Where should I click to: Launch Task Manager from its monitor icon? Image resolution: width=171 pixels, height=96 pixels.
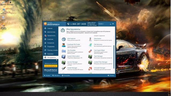click(90, 57)
